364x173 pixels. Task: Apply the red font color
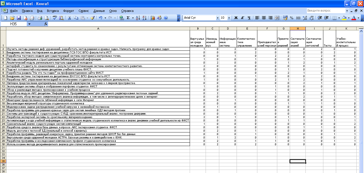[354, 18]
